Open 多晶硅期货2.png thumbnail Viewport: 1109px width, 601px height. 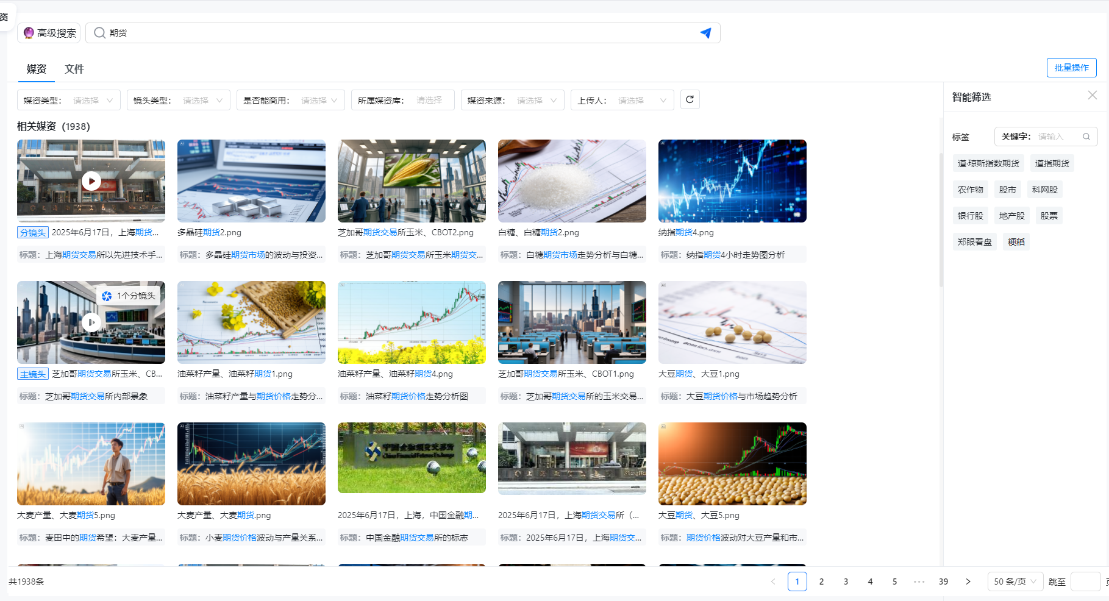(251, 181)
